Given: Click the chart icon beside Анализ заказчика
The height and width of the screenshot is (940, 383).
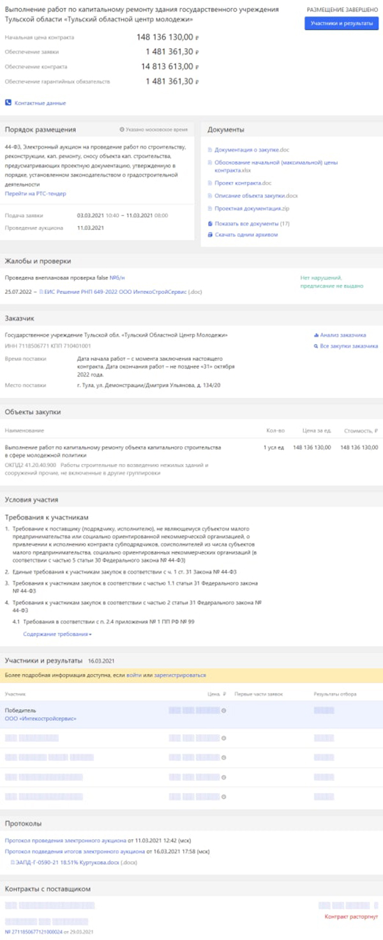Looking at the screenshot, I should (315, 335).
